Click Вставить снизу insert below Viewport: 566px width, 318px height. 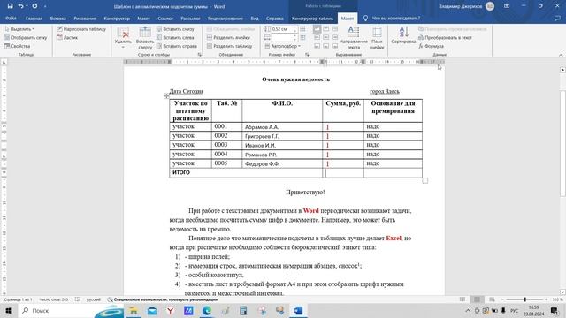click(x=175, y=29)
